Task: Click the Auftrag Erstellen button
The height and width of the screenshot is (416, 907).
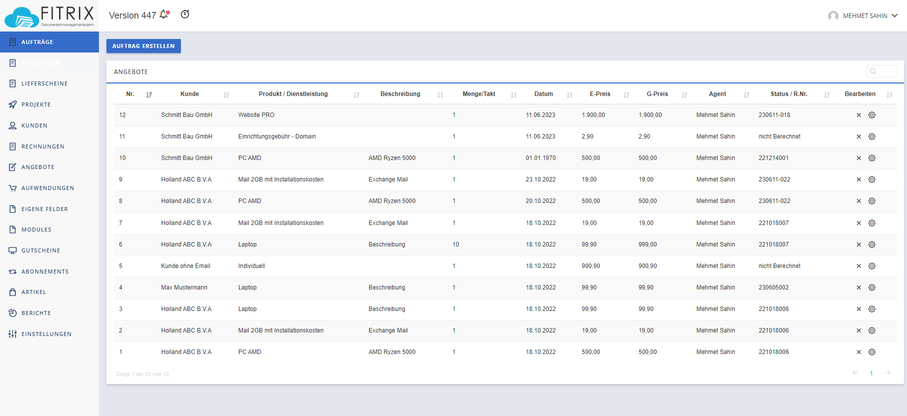Action: pyautogui.click(x=143, y=46)
